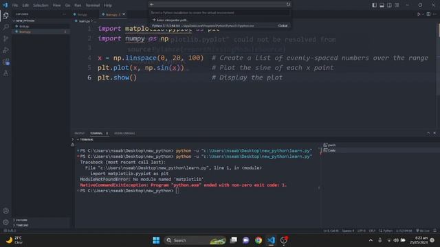The image size is (440, 247).
Task: Select Python 3.11.3 64-bit Global interpreter
Action: point(220,25)
